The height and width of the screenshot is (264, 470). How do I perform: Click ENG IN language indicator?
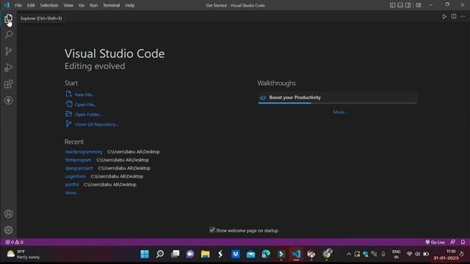(x=397, y=254)
